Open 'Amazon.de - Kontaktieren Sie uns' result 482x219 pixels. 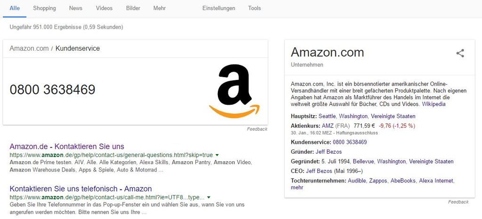[x=66, y=146]
